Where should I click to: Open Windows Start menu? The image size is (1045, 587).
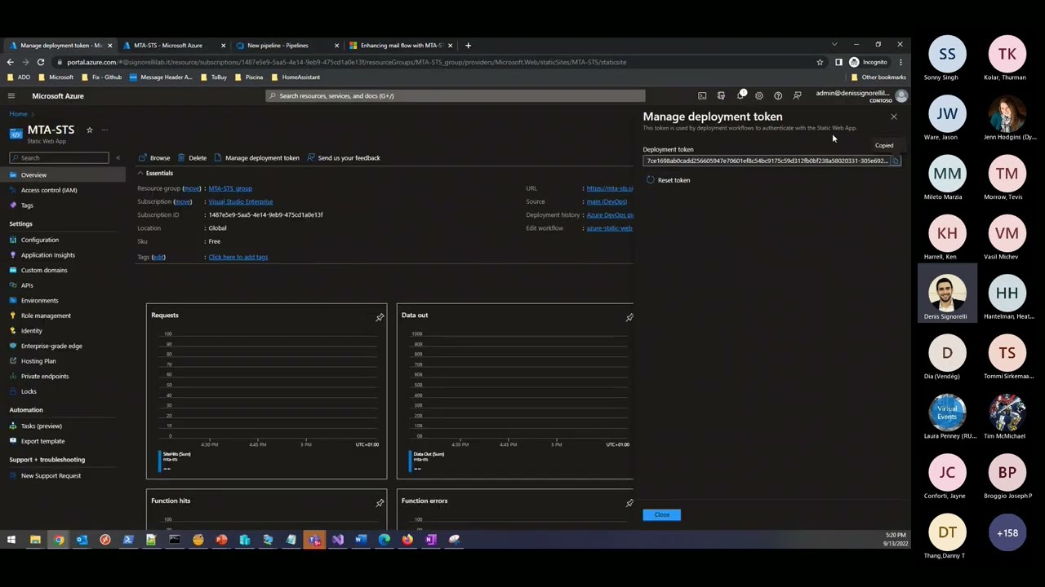(x=11, y=540)
